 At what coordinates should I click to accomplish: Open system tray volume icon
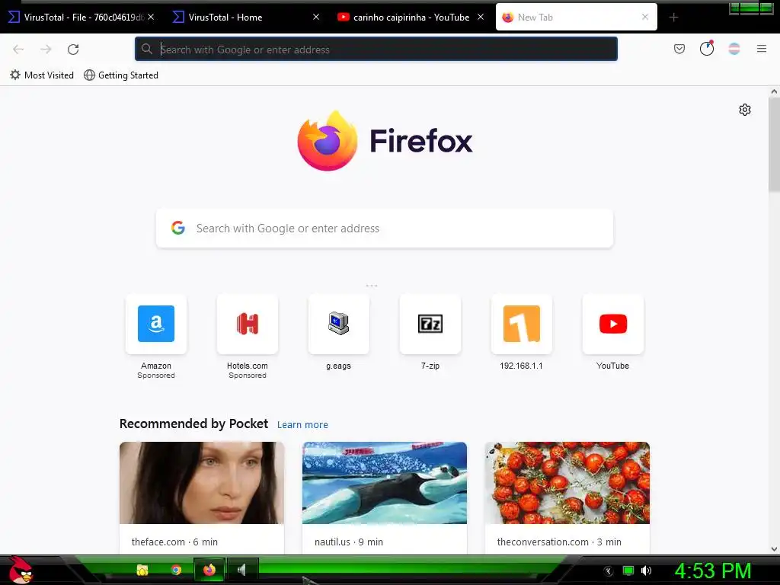(x=646, y=571)
